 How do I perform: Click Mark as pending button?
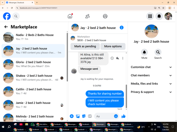pos(85,46)
